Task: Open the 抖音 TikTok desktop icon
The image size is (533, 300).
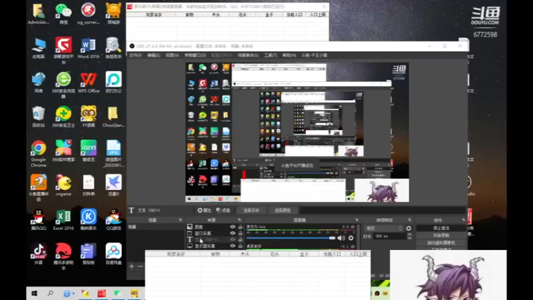Action: [x=39, y=254]
